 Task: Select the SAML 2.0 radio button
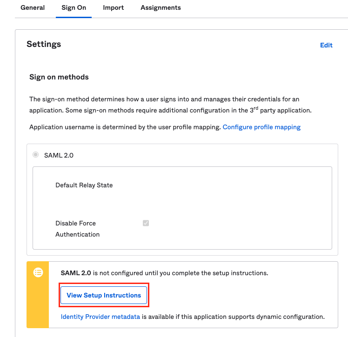tap(36, 155)
